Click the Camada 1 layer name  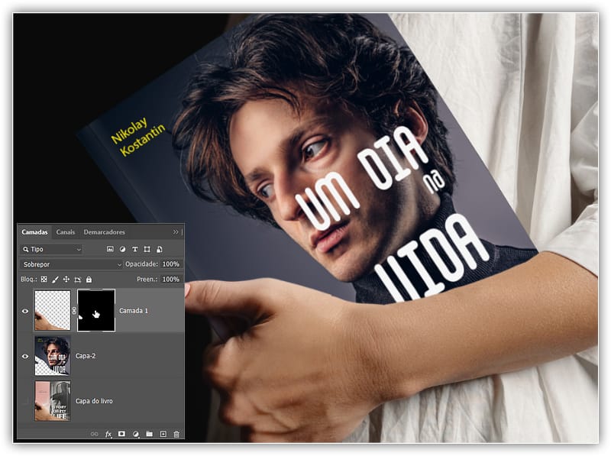coord(134,311)
